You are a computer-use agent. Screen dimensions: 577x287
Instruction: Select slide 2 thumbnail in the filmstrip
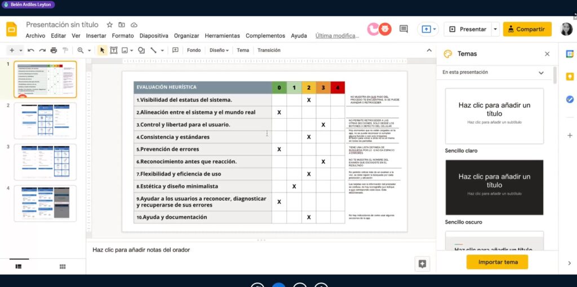pyautogui.click(x=45, y=121)
